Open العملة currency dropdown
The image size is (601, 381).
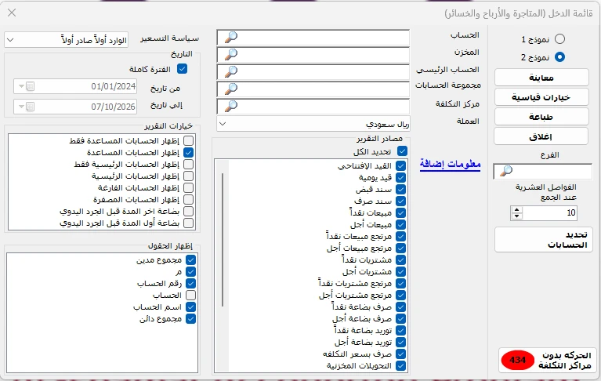[313, 124]
